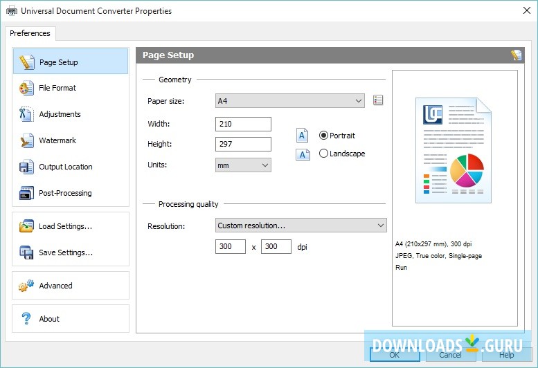Click the Advanced gears icon
The width and height of the screenshot is (538, 368).
[27, 286]
